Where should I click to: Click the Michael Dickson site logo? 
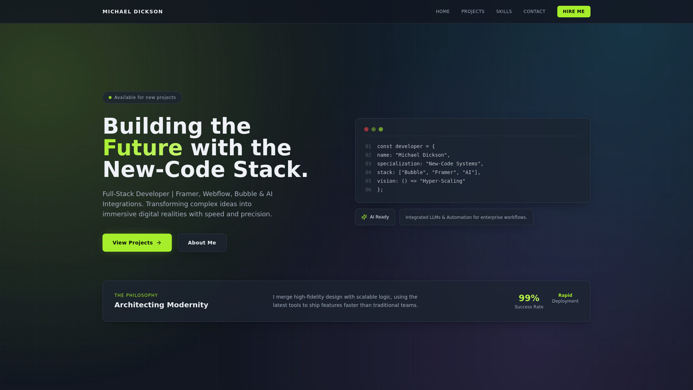pyautogui.click(x=132, y=12)
